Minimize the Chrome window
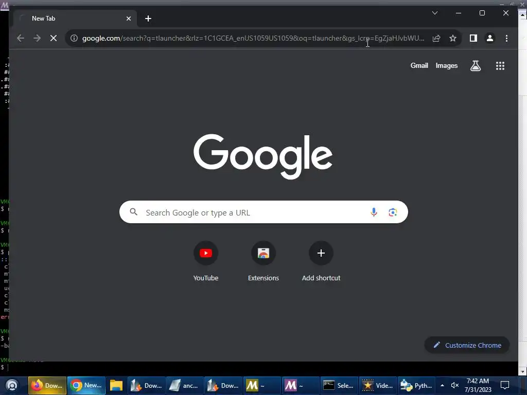 [459, 13]
